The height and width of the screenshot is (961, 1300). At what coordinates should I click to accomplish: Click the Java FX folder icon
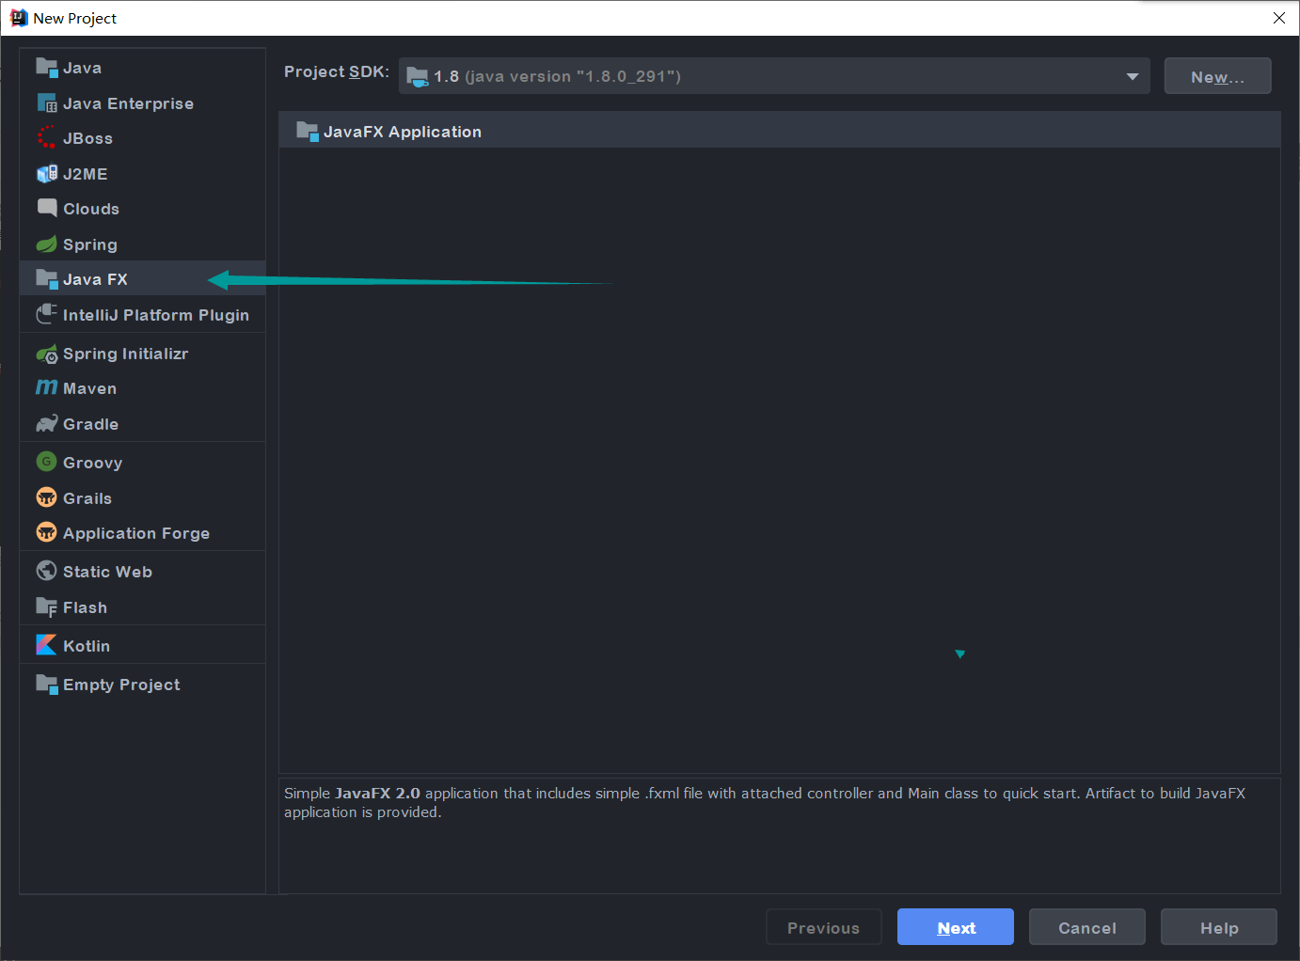(x=46, y=279)
